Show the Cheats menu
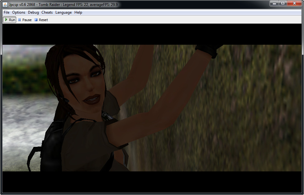Image resolution: width=304 pixels, height=195 pixels. (47, 12)
